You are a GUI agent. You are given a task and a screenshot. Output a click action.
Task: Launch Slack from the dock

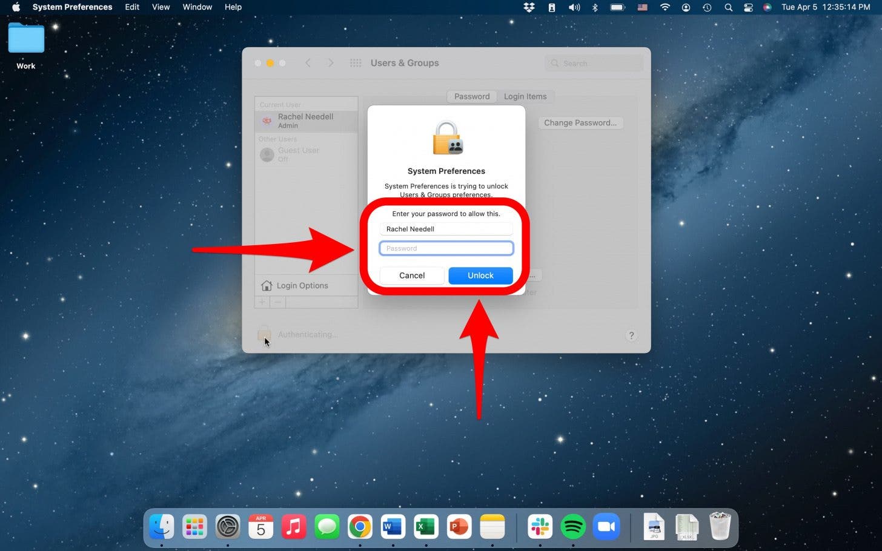pyautogui.click(x=540, y=527)
